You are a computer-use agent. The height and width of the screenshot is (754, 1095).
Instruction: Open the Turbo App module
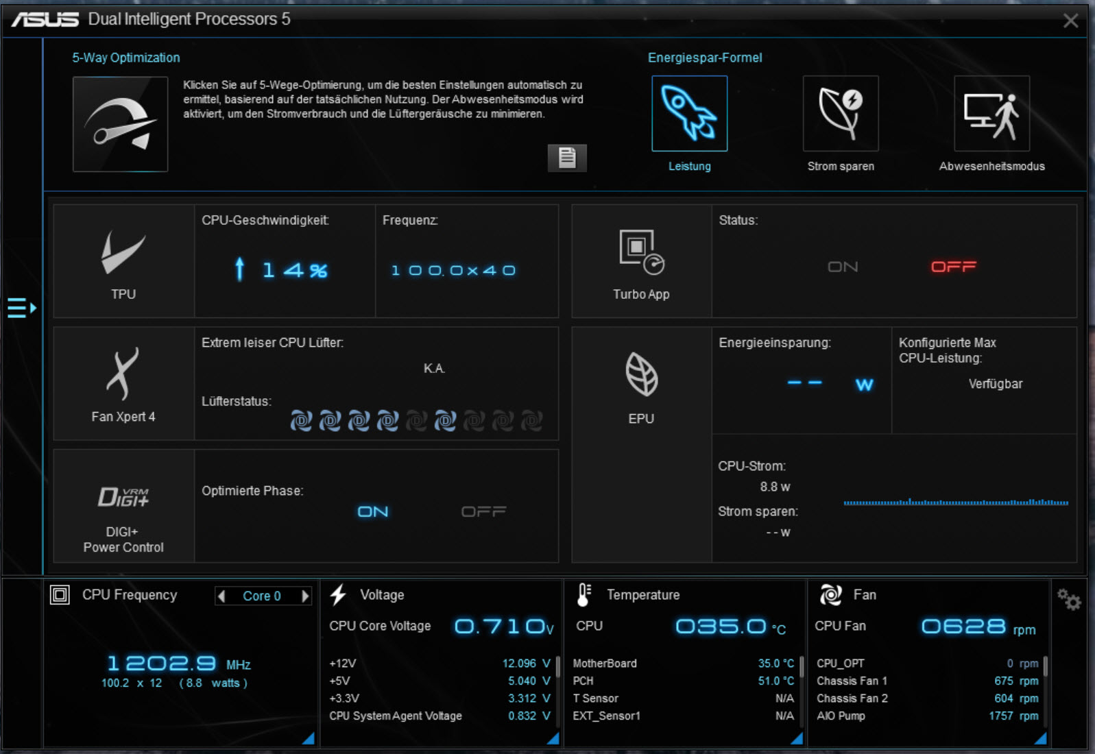tap(641, 261)
